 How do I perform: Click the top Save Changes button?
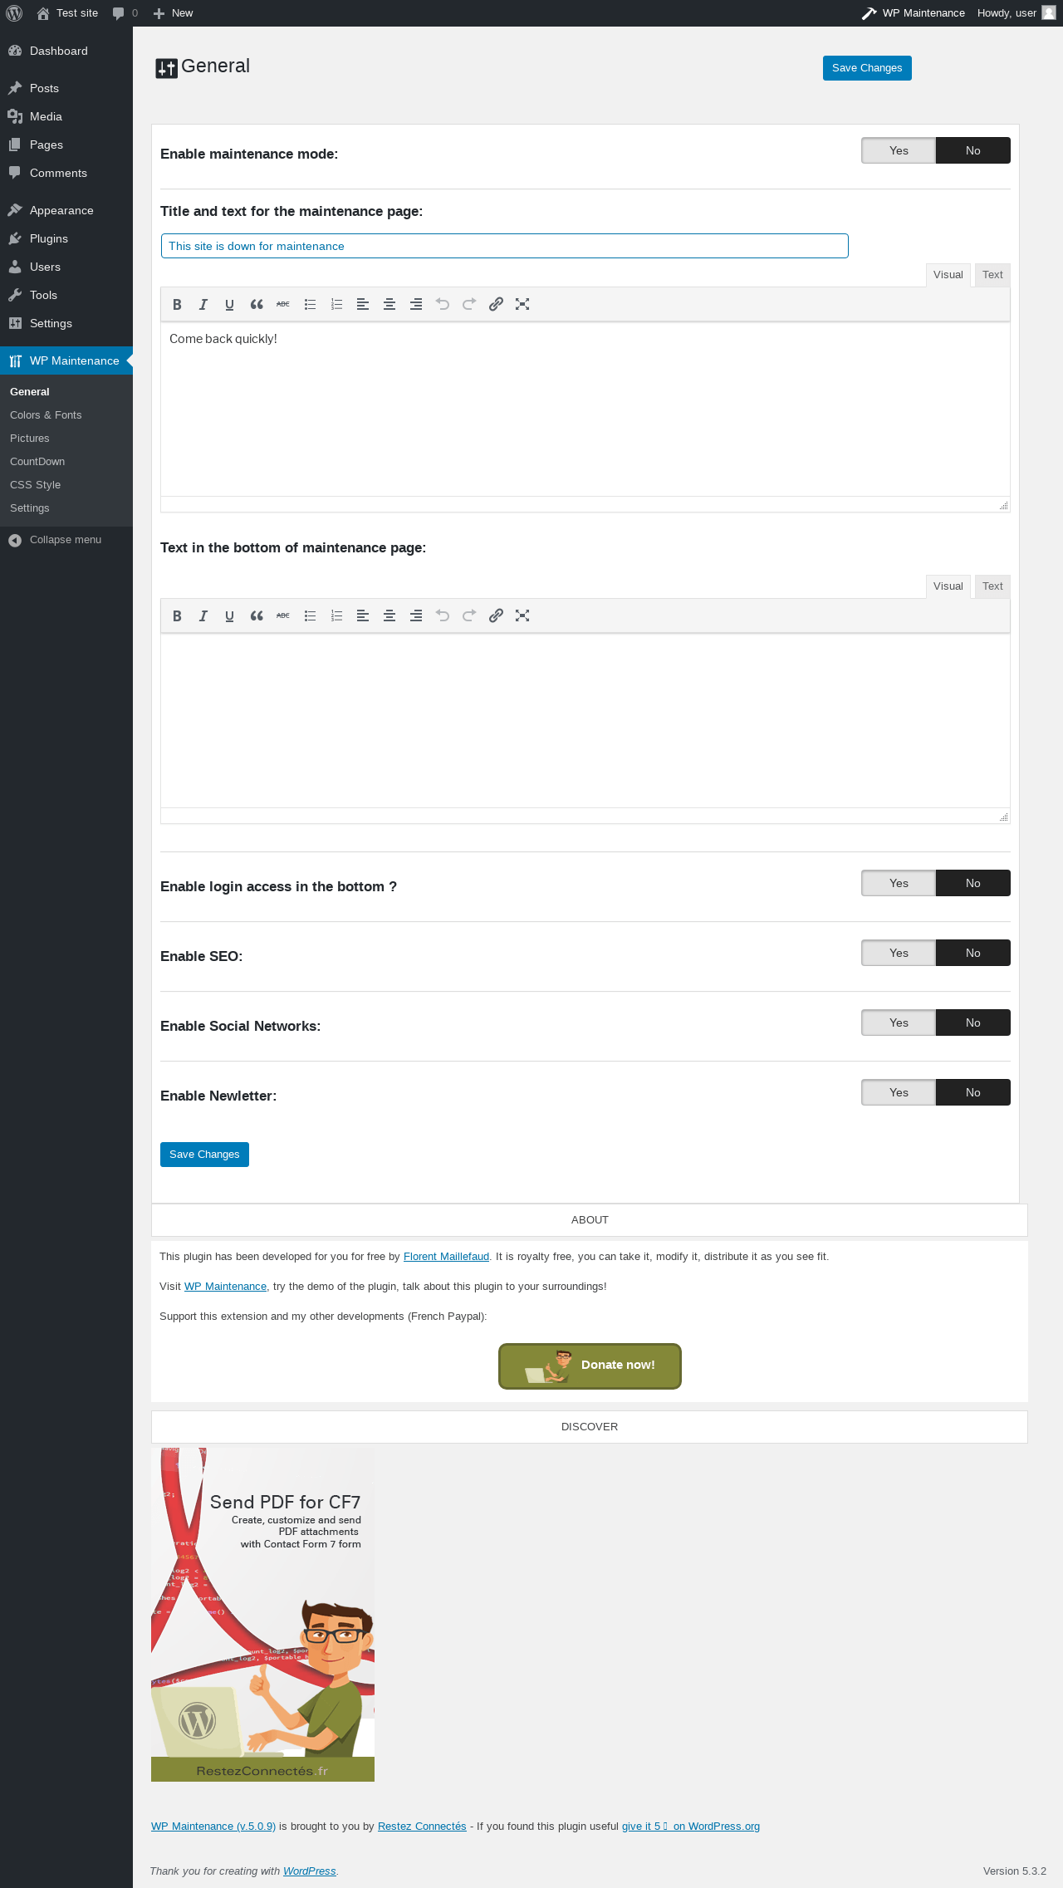click(x=867, y=68)
